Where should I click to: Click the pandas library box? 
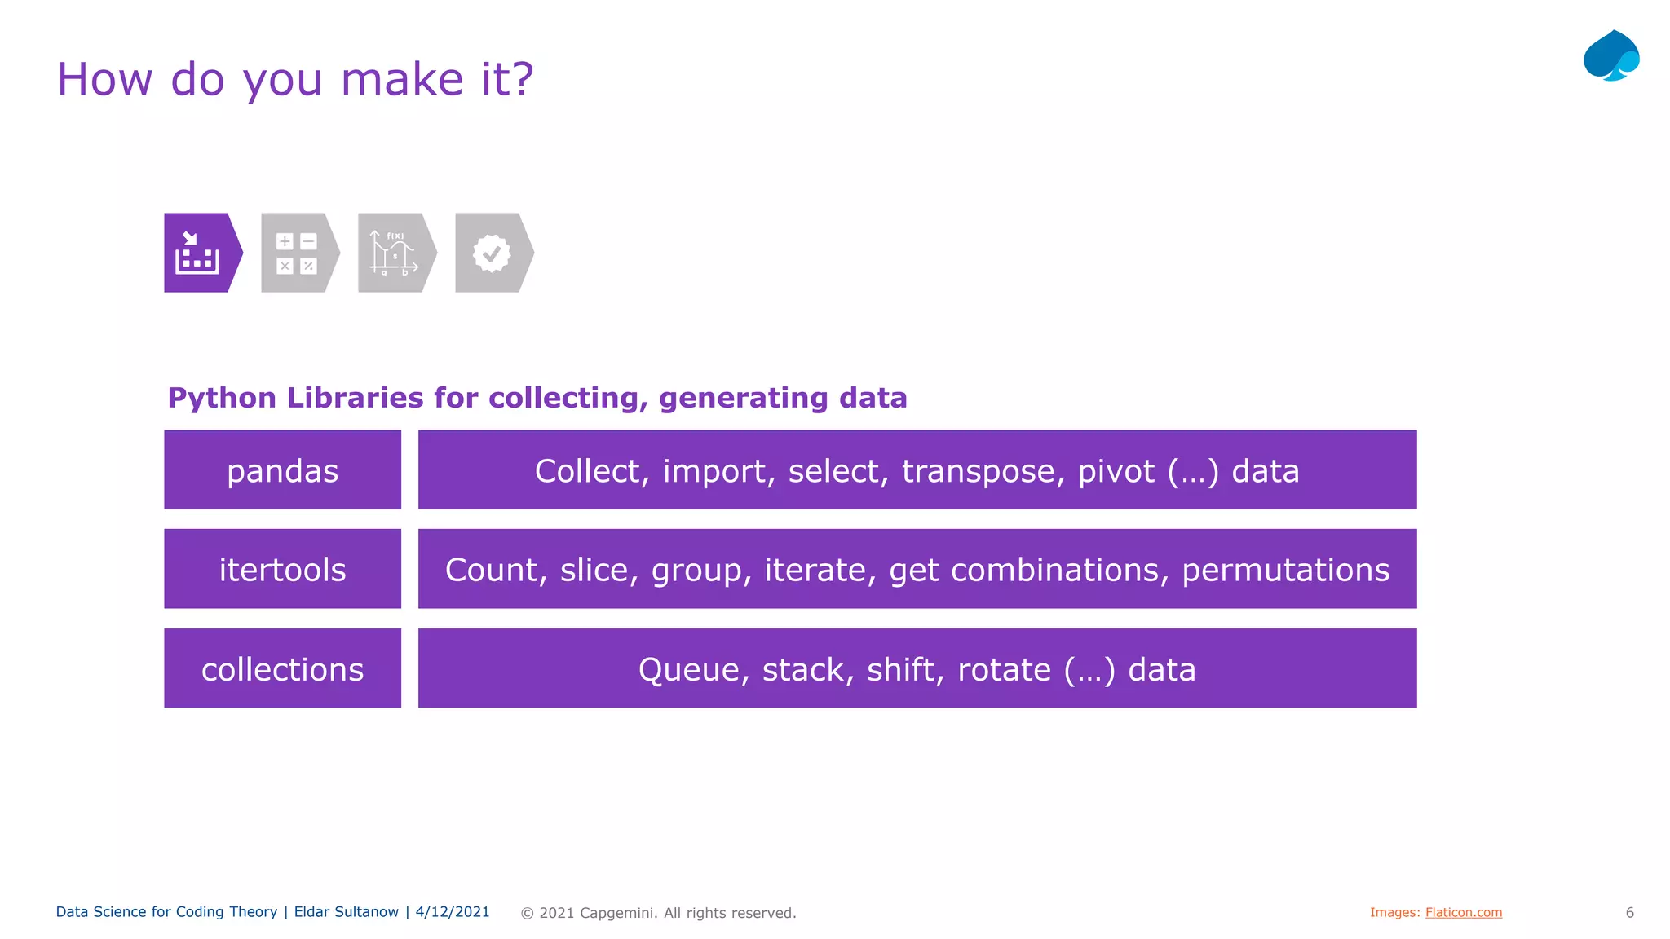coord(282,470)
